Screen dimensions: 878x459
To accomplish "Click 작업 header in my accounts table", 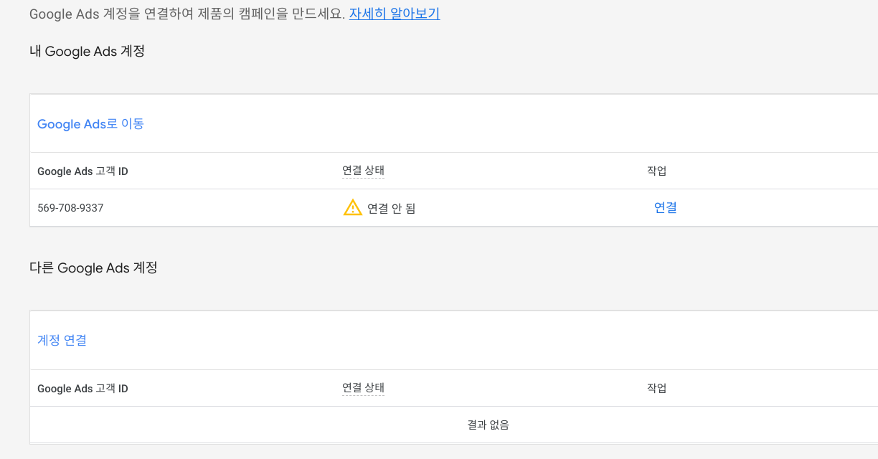I will coord(657,171).
